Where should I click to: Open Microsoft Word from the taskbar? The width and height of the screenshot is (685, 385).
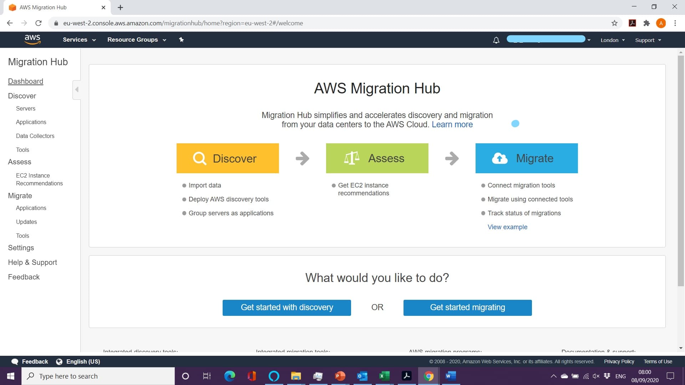pyautogui.click(x=450, y=376)
